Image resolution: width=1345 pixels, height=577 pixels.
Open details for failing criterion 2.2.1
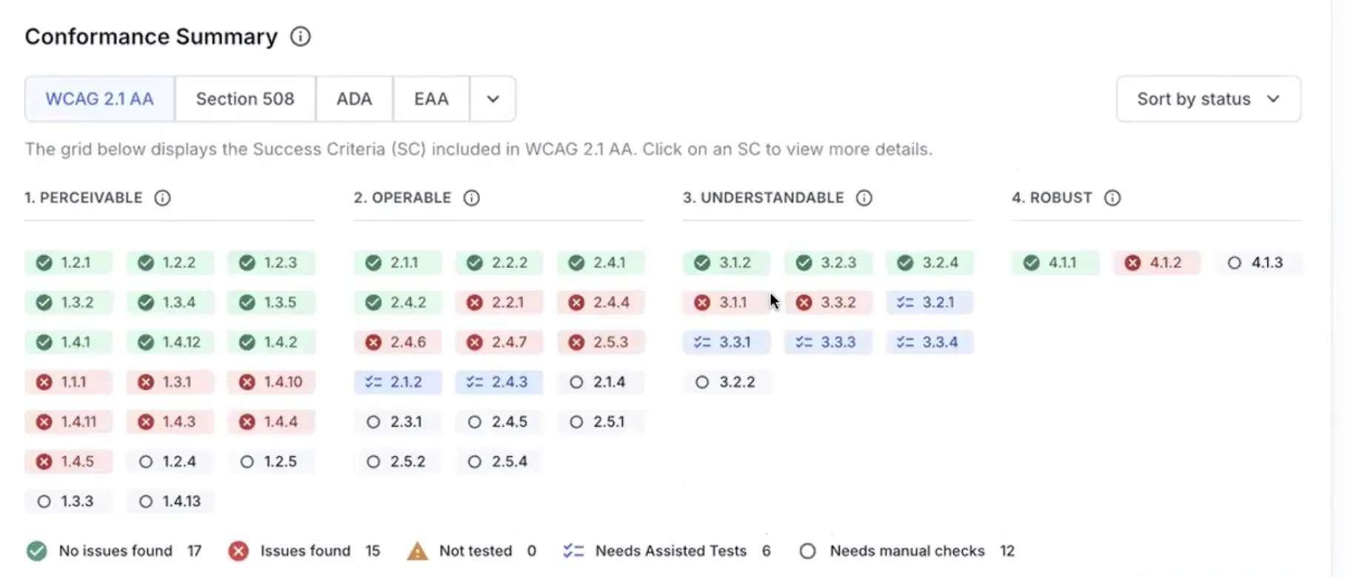point(498,302)
